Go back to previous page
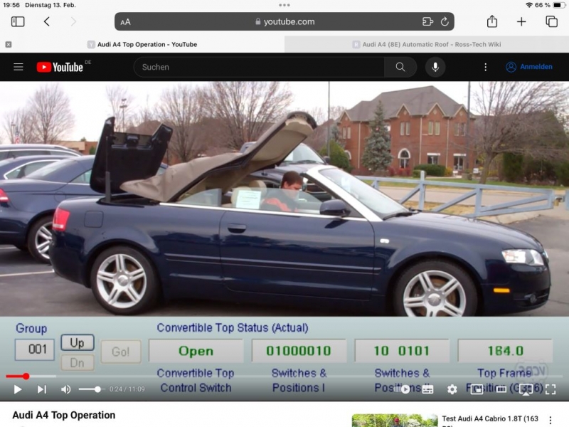The image size is (569, 427). pos(47,22)
